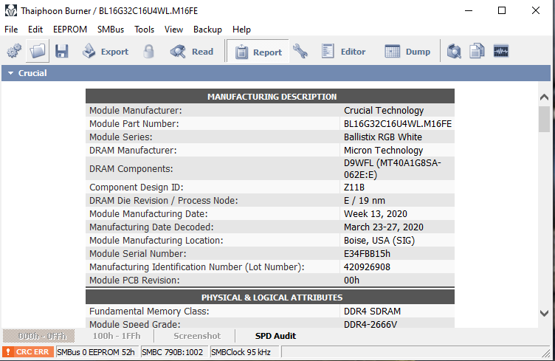Click the Physical & Logical Attributes header

(270, 298)
